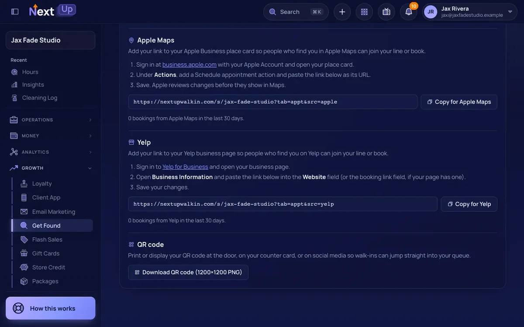This screenshot has width=524, height=327.
Task: Open the plus create-new button
Action: click(x=342, y=12)
